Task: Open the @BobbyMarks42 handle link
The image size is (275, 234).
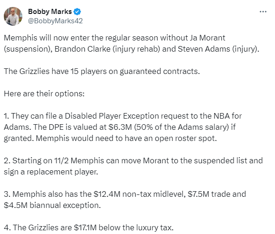Action: (x=55, y=21)
